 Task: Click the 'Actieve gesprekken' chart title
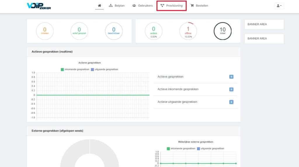click(90, 63)
